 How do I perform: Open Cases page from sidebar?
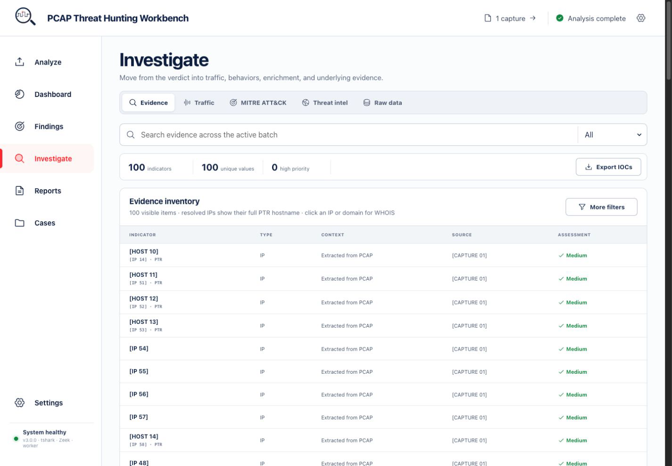click(x=47, y=223)
